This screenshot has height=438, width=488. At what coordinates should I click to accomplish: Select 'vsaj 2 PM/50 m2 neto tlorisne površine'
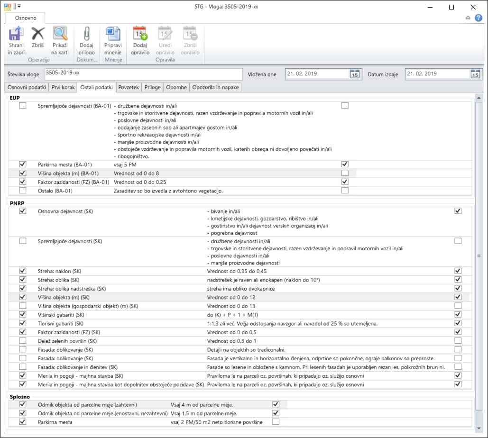[217, 422]
